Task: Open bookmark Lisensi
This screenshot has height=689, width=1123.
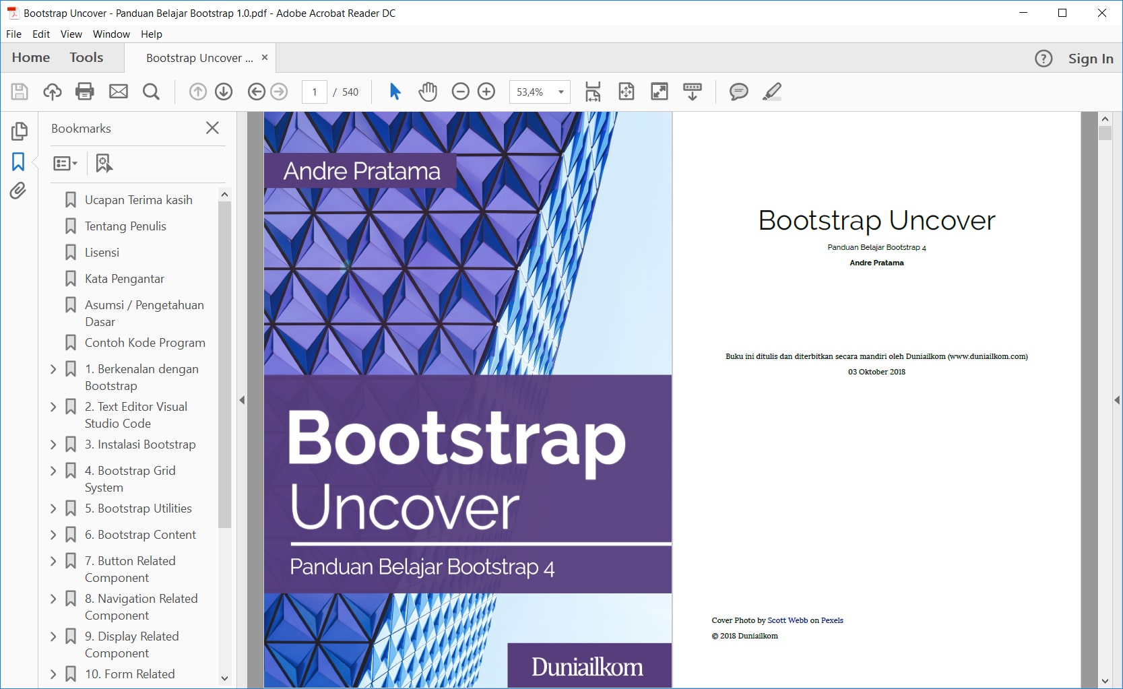Action: coord(102,253)
